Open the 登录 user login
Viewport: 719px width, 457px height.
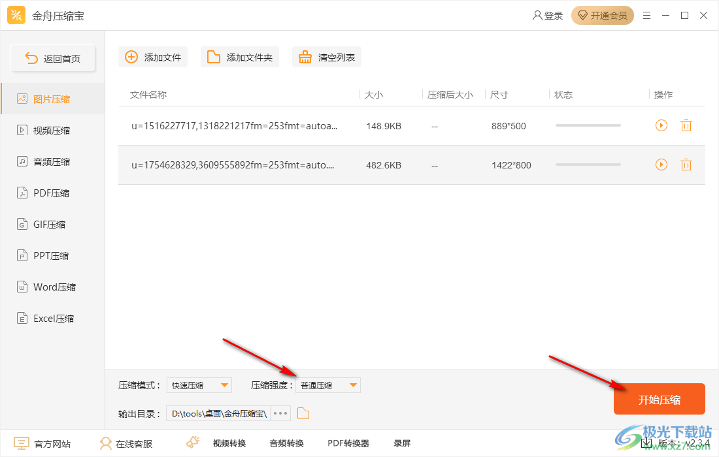pos(547,16)
